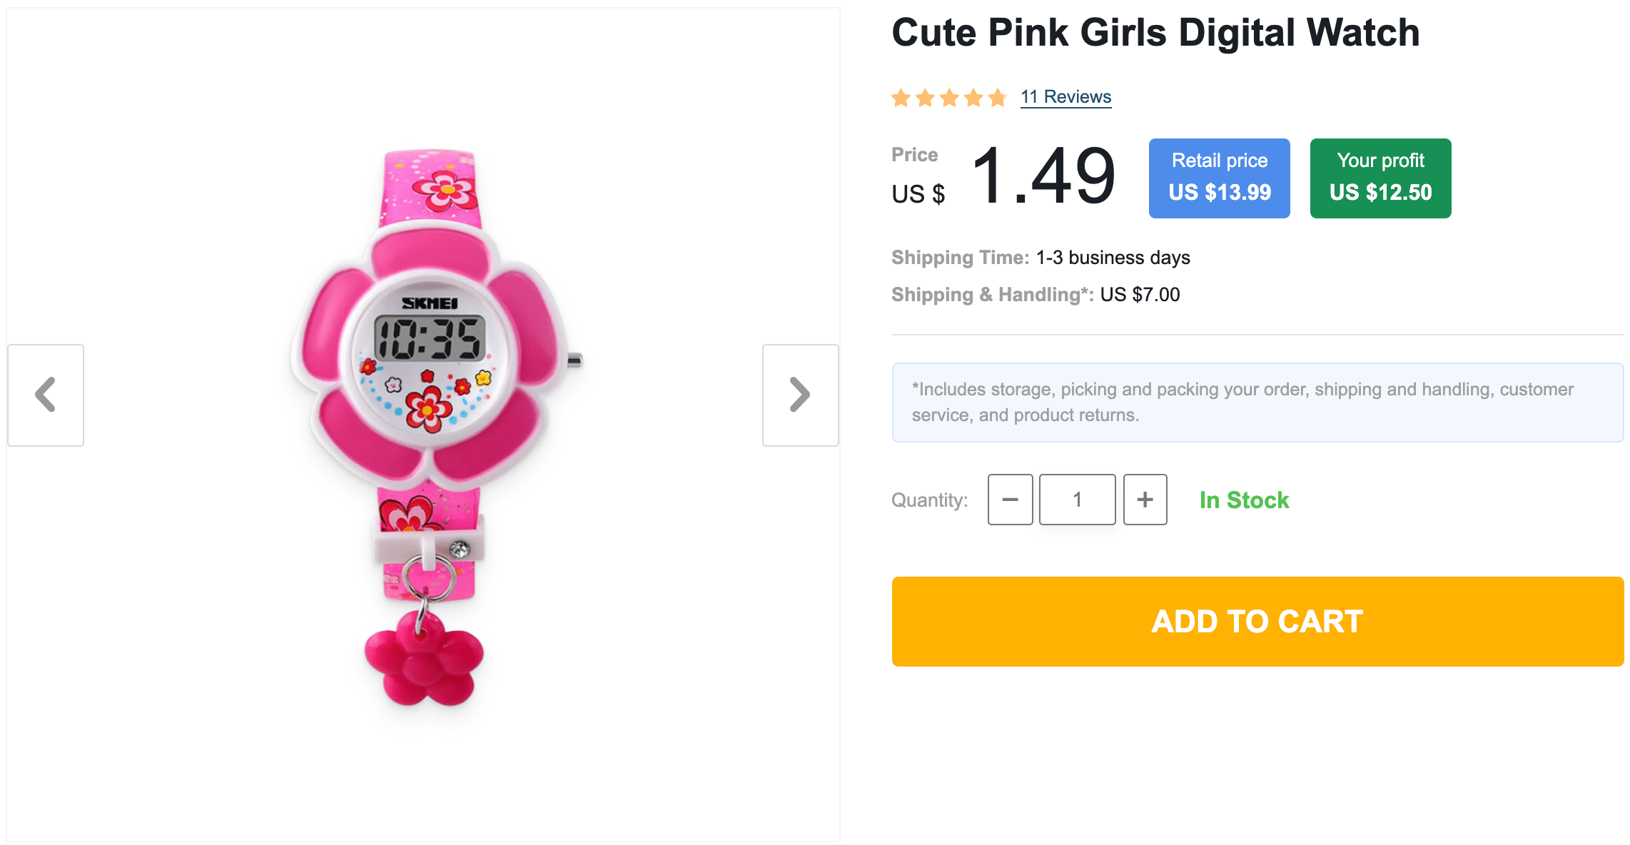Image resolution: width=1630 pixels, height=845 pixels.
Task: Increase quantity with the plus button
Action: [1145, 500]
